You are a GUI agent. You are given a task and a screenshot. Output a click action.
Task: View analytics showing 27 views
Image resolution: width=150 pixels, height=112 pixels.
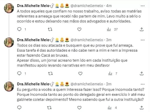coord(109,29)
